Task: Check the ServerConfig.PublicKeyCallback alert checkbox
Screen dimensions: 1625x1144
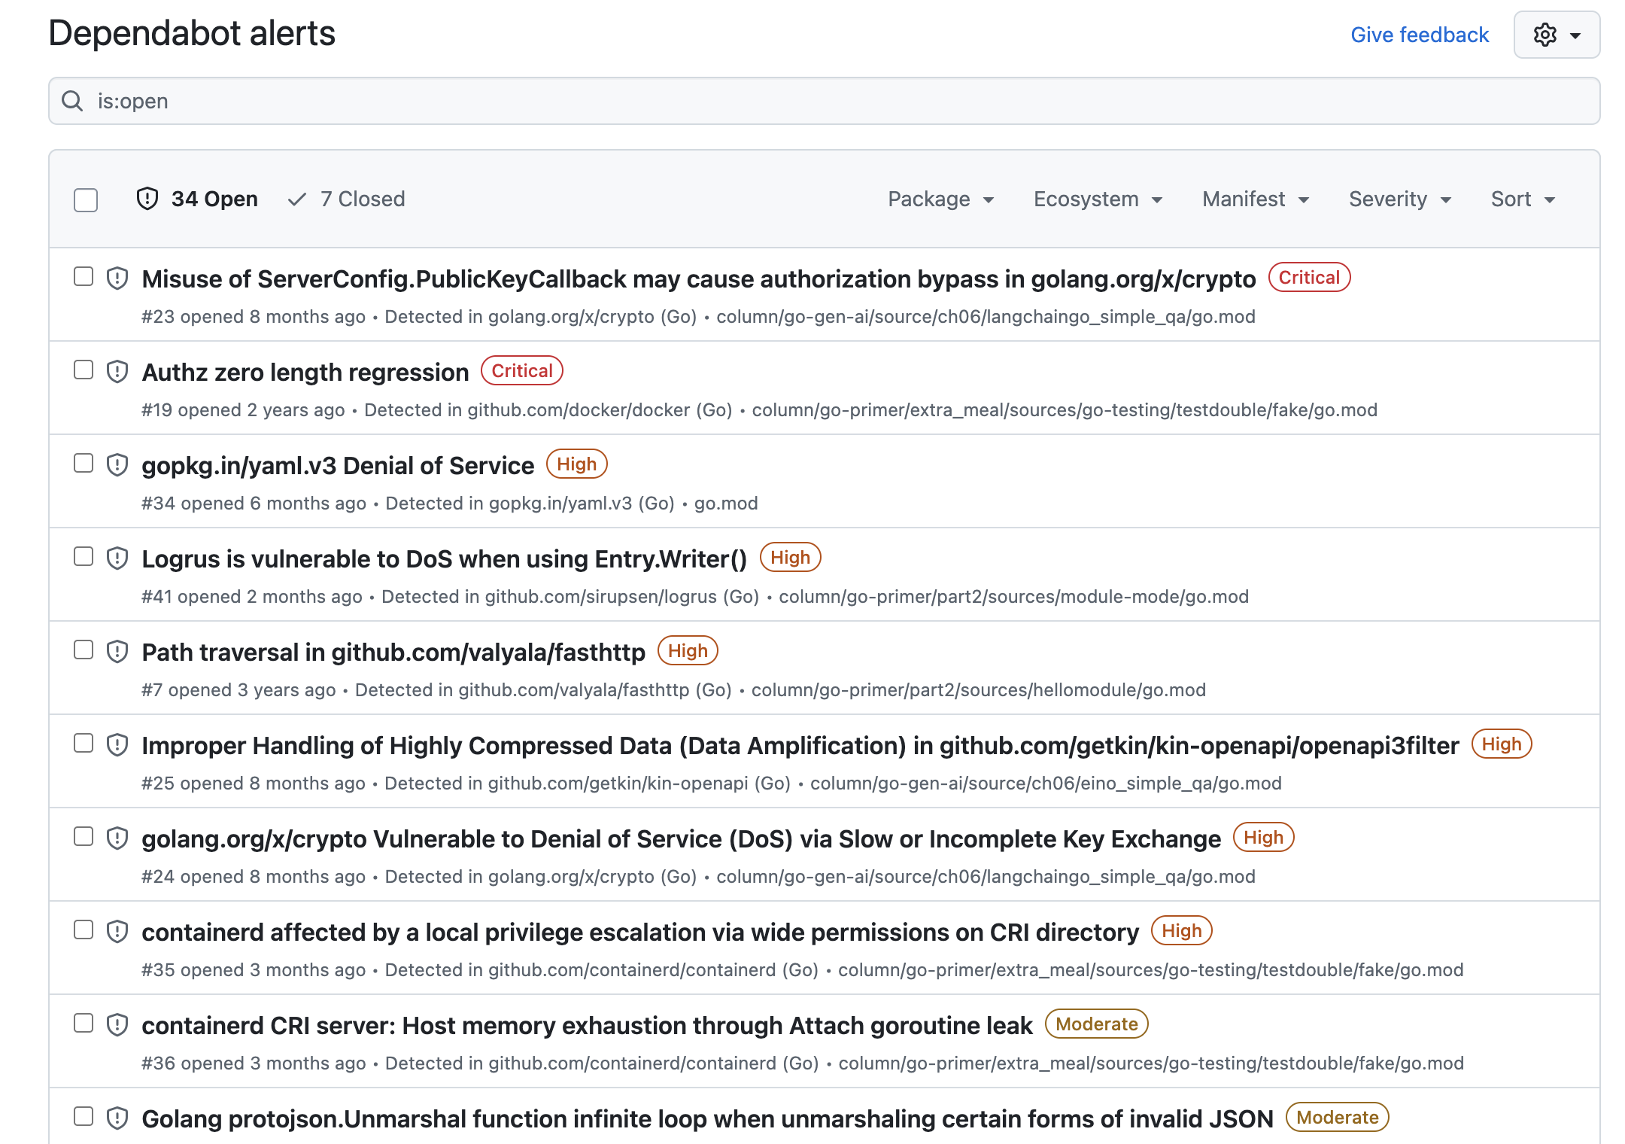Action: pyautogui.click(x=84, y=276)
